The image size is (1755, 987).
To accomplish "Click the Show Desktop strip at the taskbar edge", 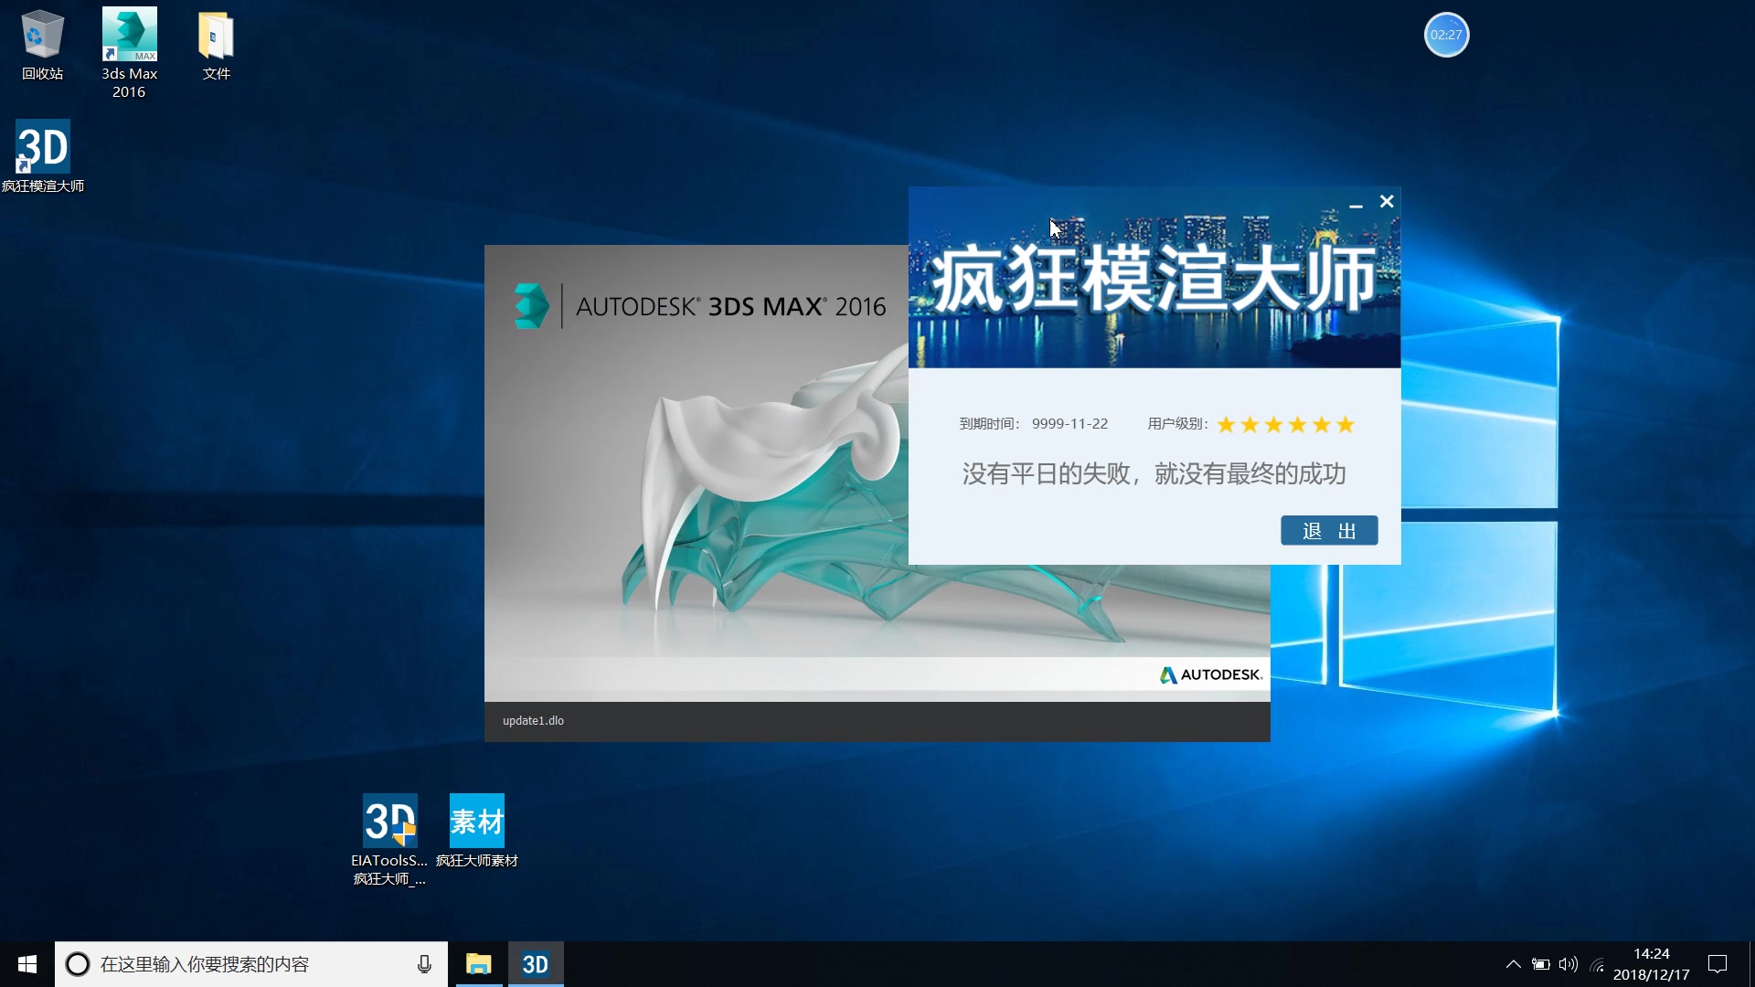I will pyautogui.click(x=1750, y=964).
